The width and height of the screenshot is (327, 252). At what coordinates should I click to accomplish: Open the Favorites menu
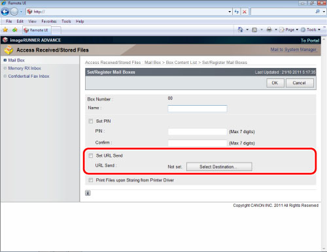[49, 22]
